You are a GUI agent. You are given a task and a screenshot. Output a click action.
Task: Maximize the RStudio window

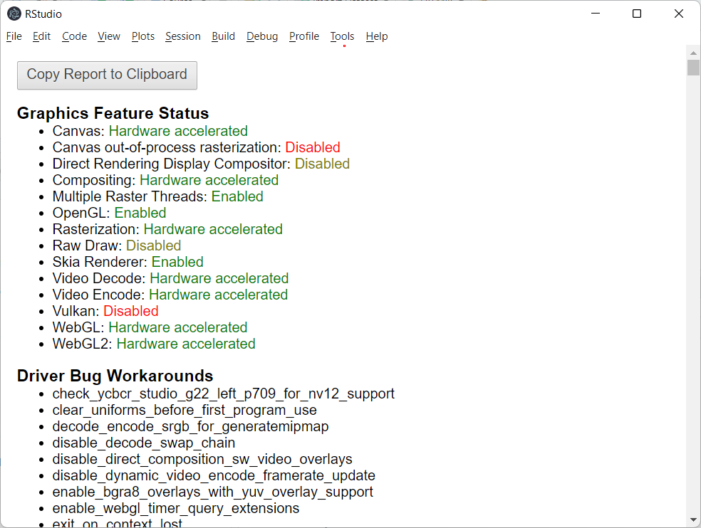click(637, 14)
